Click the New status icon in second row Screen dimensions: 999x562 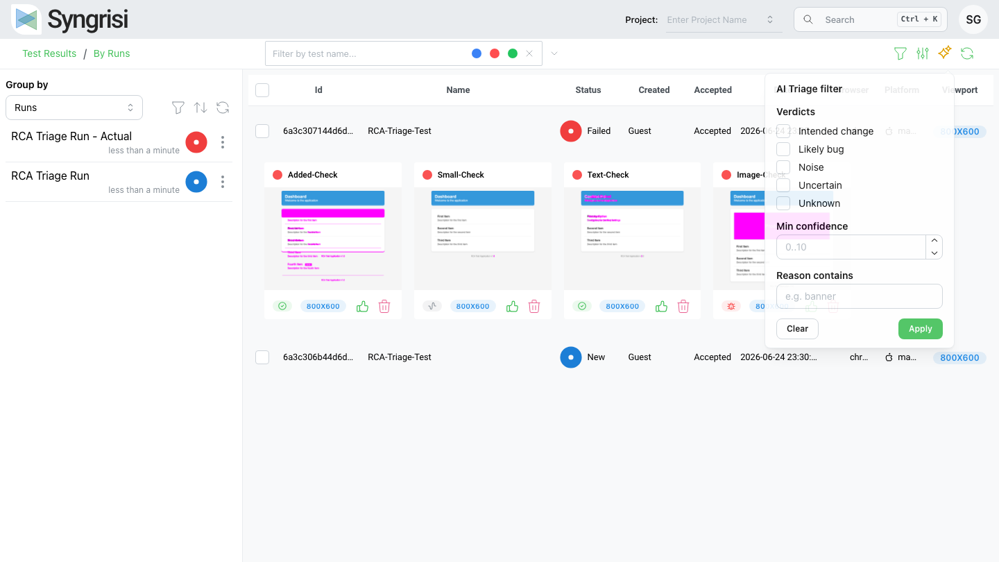571,357
